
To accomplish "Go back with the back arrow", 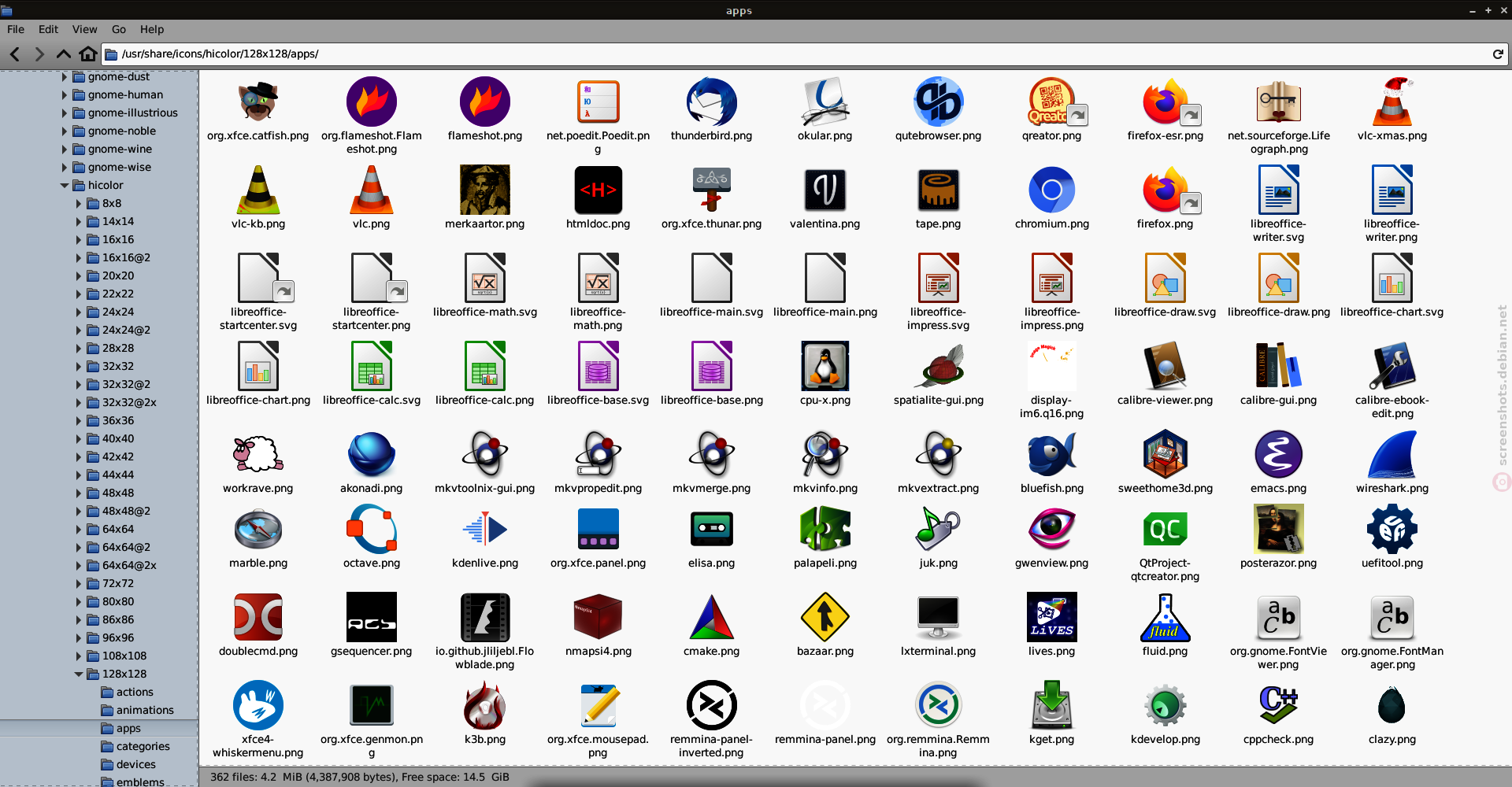I will point(15,54).
